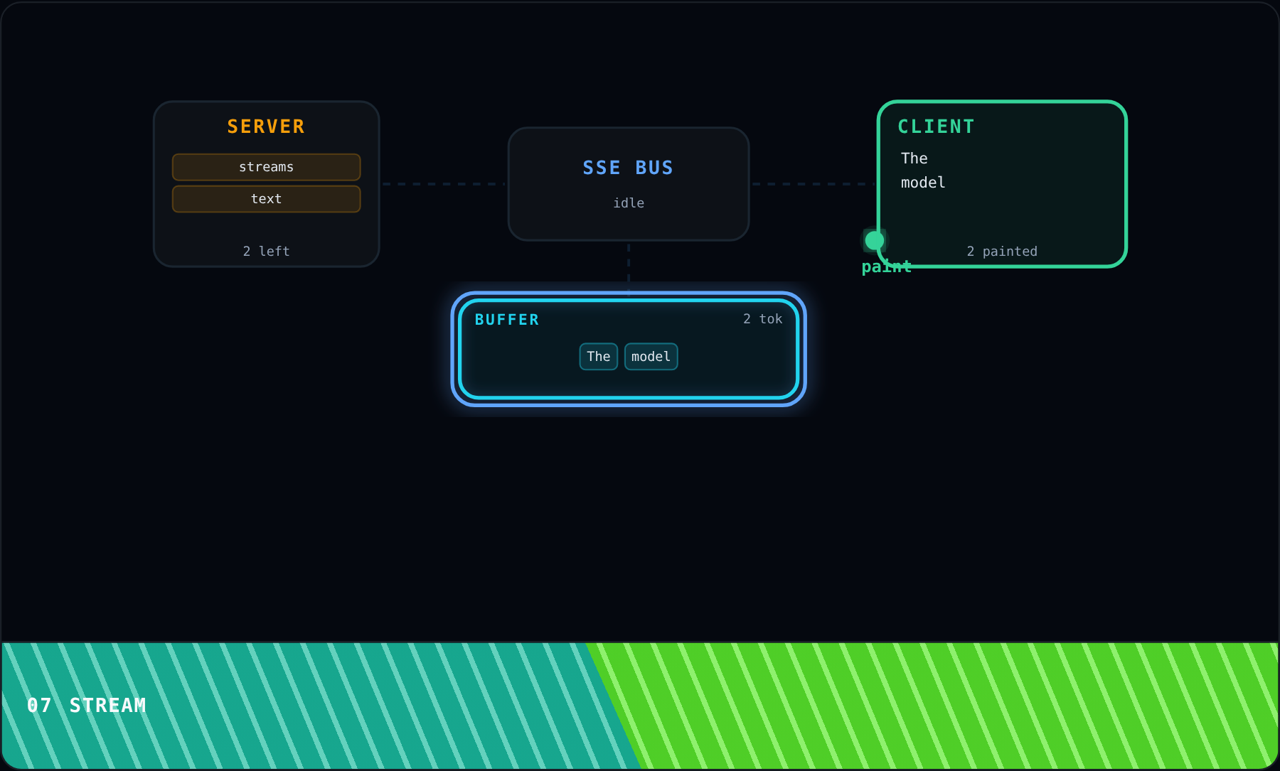1280x771 pixels.
Task: Click the CLIENT panel heading
Action: [936, 126]
